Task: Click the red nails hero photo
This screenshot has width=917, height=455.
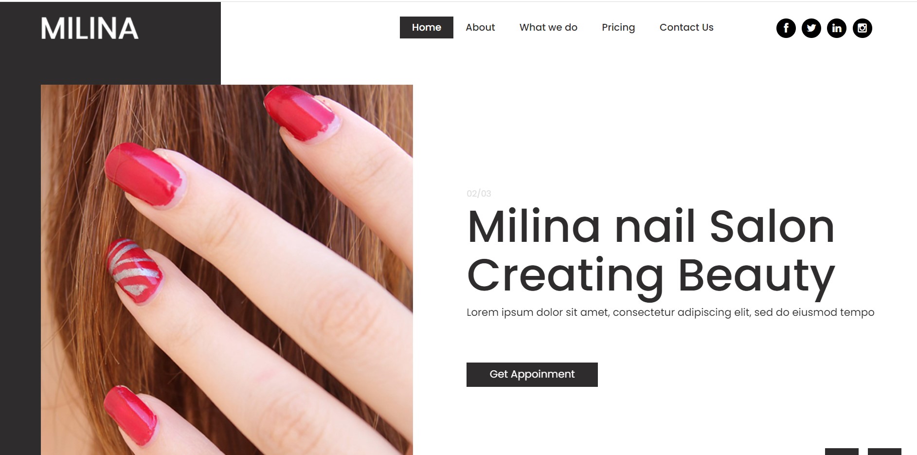Action: click(227, 270)
